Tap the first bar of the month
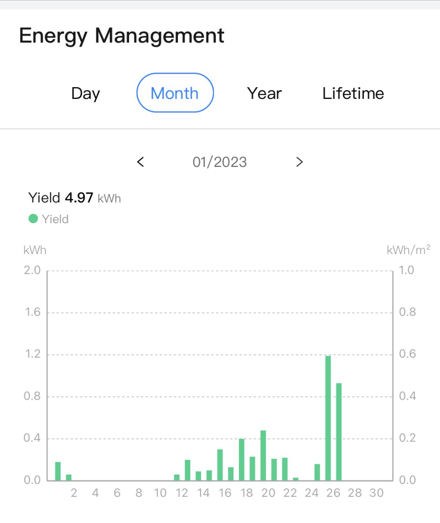Viewport: 440px width, 523px height. click(58, 471)
